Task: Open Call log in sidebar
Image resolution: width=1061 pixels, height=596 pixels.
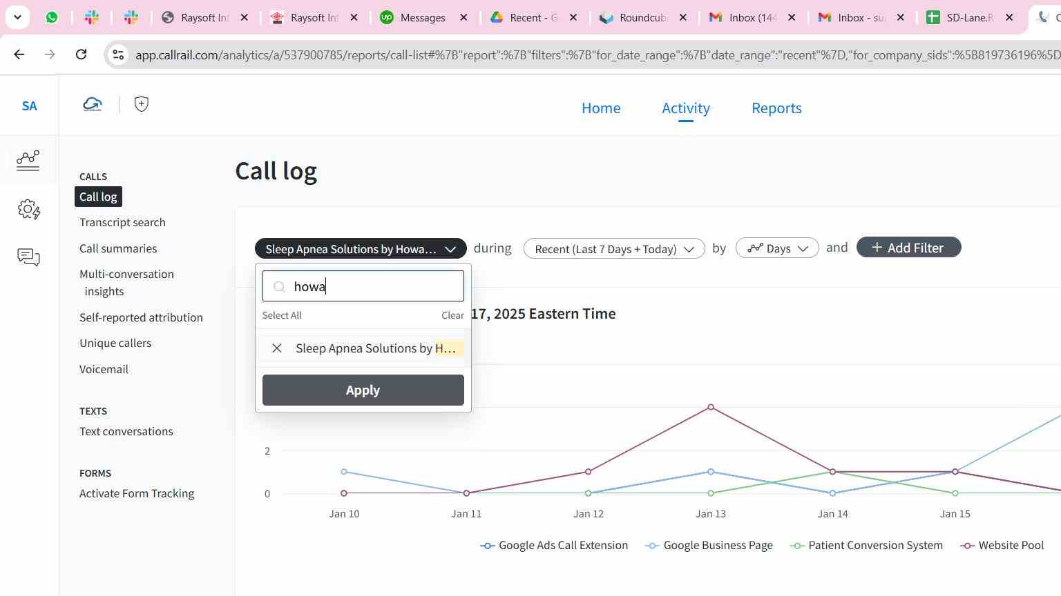Action: (98, 197)
